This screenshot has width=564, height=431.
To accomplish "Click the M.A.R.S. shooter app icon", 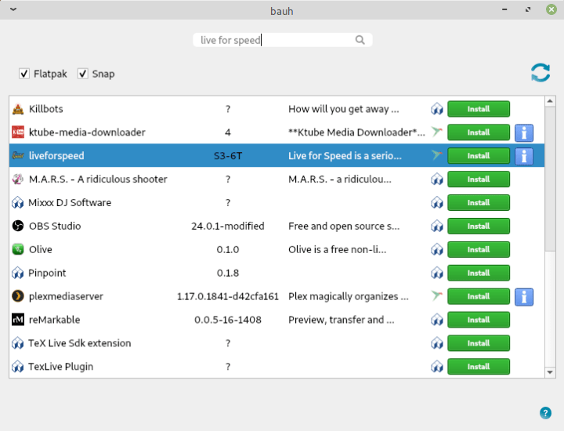I will coord(17,179).
